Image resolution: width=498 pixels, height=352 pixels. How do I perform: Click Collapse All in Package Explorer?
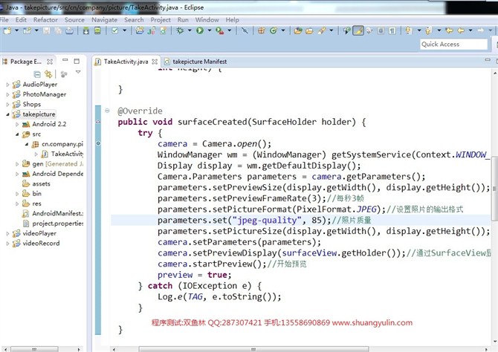pos(37,74)
